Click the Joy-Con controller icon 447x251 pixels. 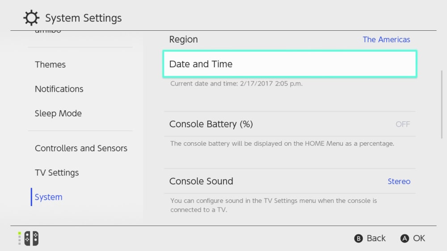31,238
